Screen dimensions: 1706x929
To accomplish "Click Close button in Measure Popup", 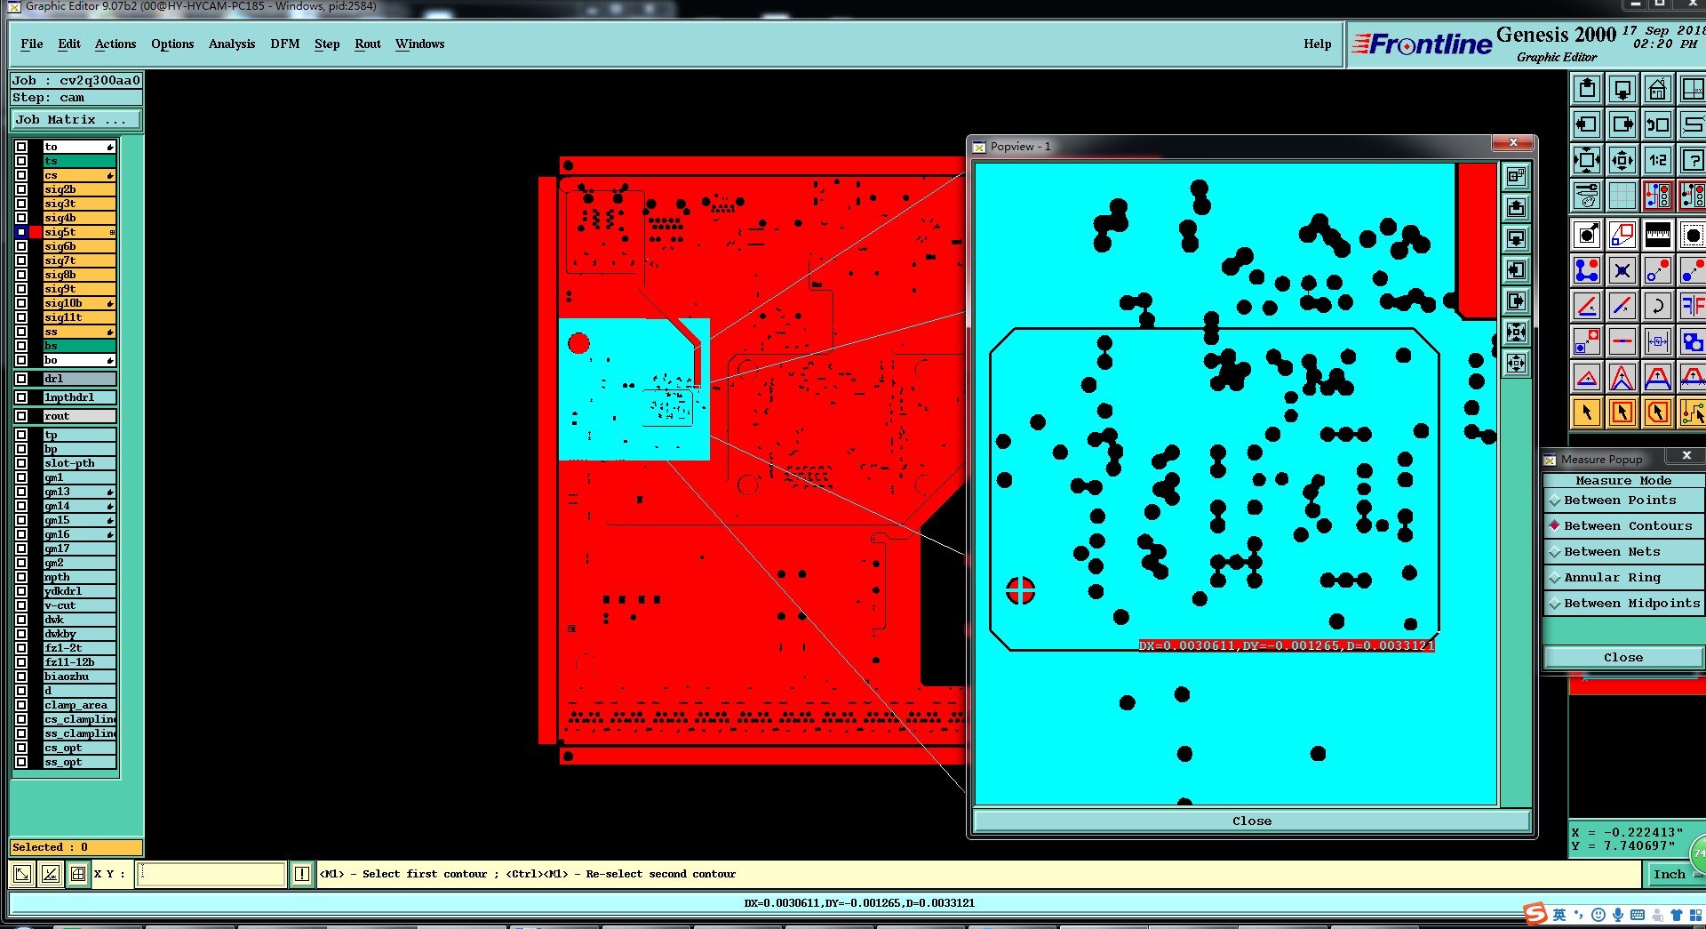I will click(x=1623, y=658).
